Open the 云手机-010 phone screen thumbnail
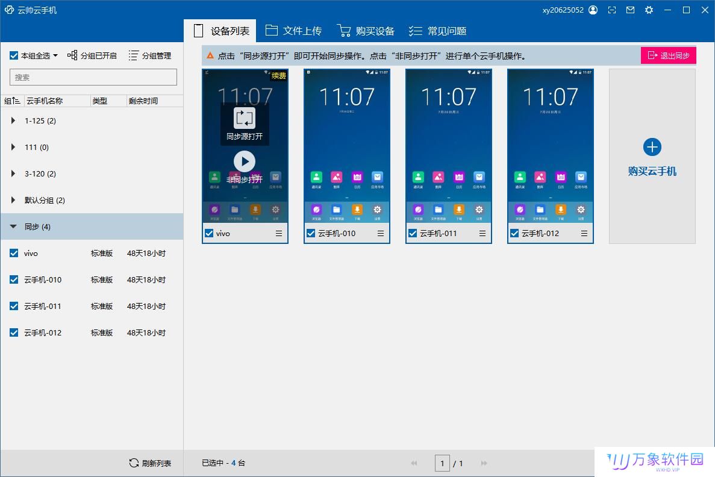Screen dimensions: 715x477 pos(346,146)
